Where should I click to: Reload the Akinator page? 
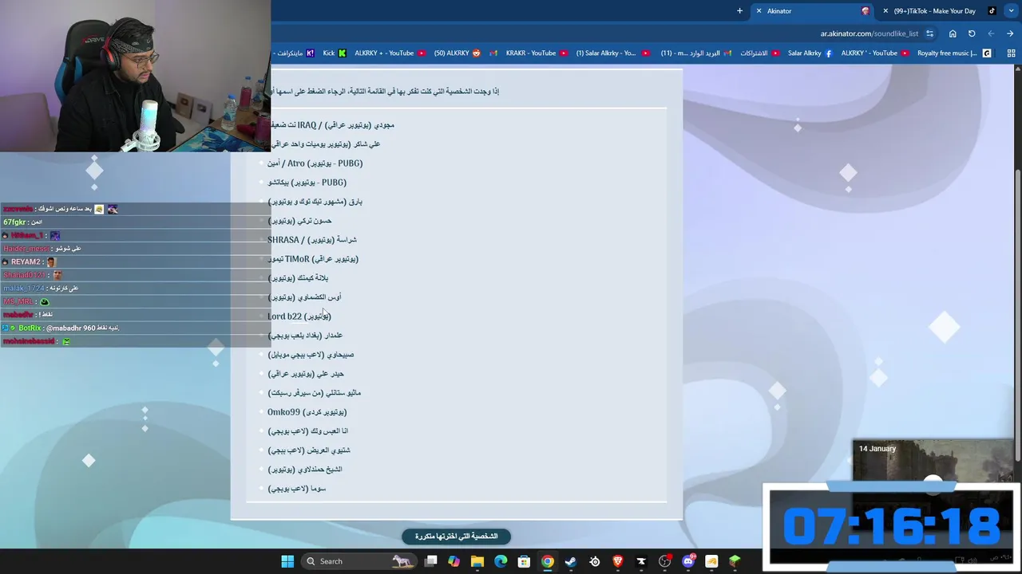(x=972, y=33)
